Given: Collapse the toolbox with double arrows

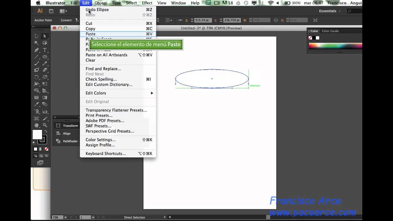Looking at the screenshot, I should point(33,27).
